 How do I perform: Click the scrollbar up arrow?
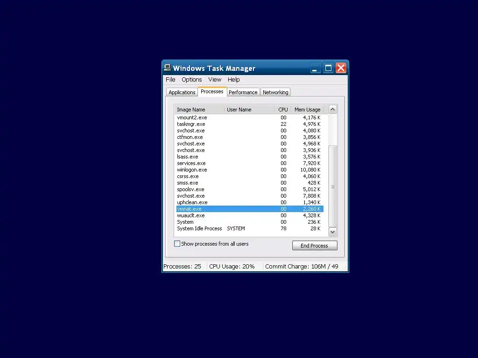pyautogui.click(x=332, y=109)
